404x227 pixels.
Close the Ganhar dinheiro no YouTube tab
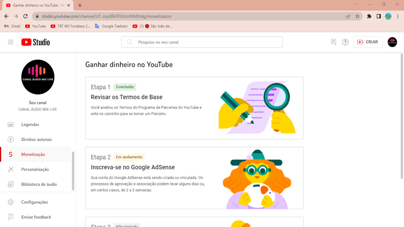[69, 5]
